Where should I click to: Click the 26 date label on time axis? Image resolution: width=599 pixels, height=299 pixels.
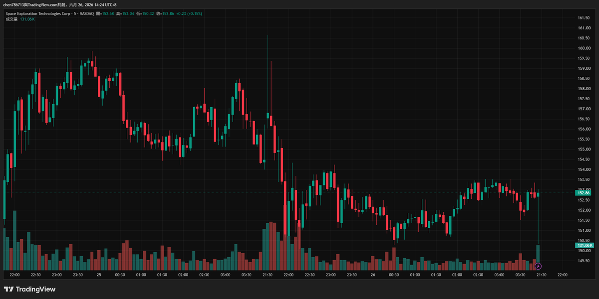(373, 275)
